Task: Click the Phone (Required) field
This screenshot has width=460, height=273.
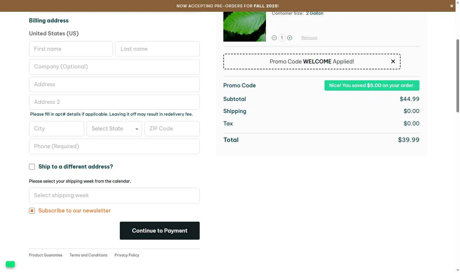Action: [x=114, y=146]
